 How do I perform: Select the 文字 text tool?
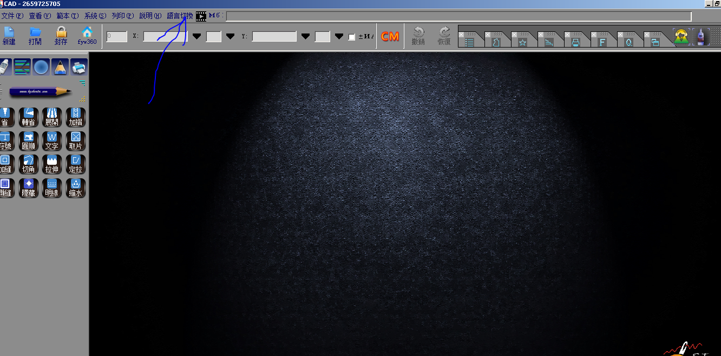click(52, 141)
